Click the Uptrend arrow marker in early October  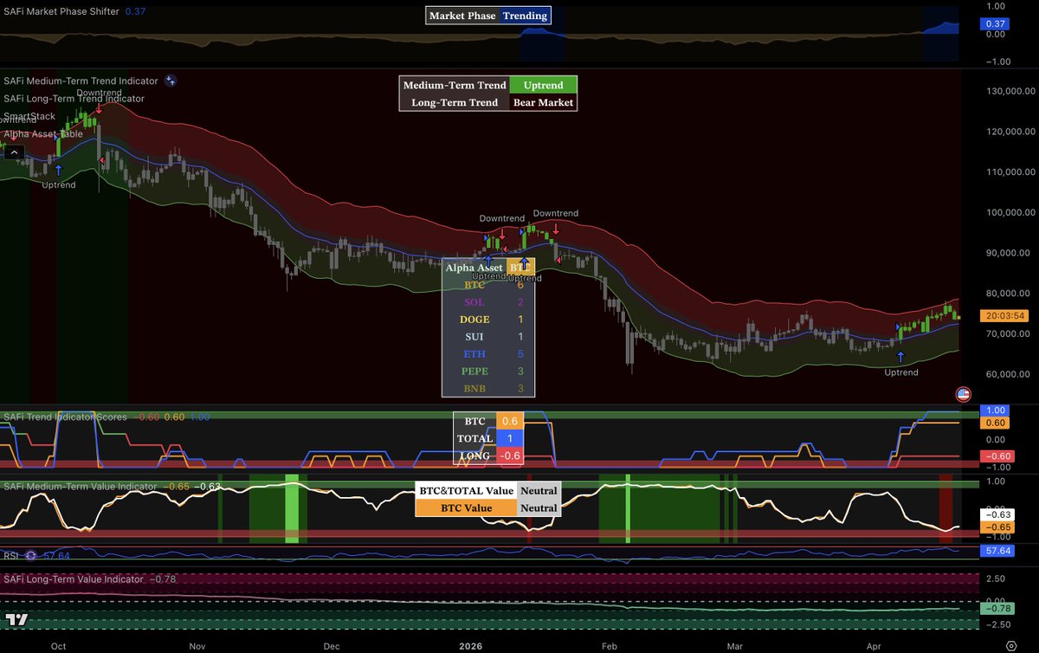[58, 171]
